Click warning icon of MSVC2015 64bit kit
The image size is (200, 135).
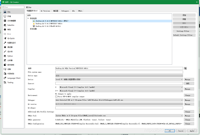click(34, 21)
